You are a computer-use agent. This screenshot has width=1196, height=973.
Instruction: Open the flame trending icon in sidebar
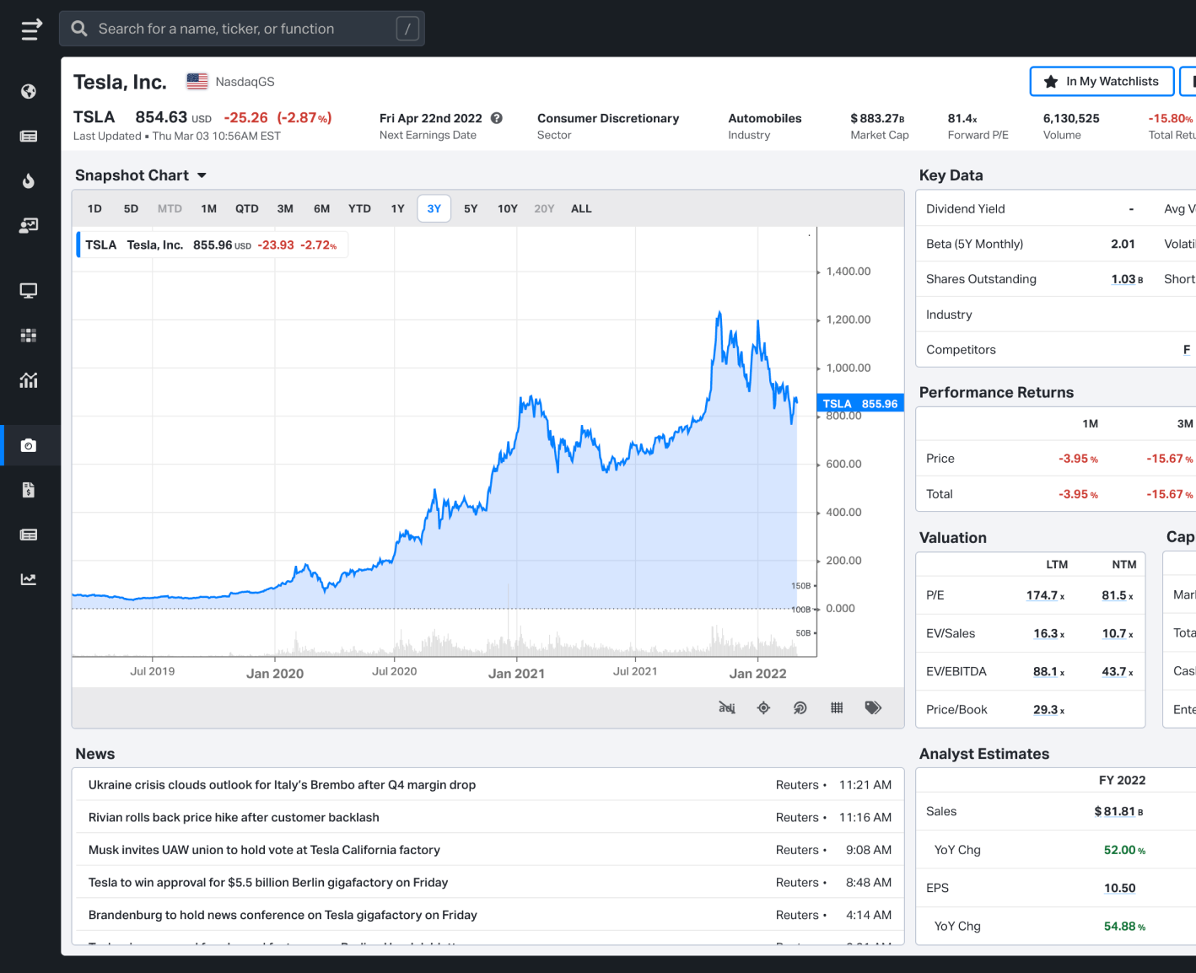click(29, 180)
